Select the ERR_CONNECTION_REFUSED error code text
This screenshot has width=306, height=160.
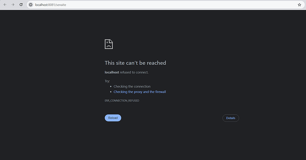click(122, 101)
